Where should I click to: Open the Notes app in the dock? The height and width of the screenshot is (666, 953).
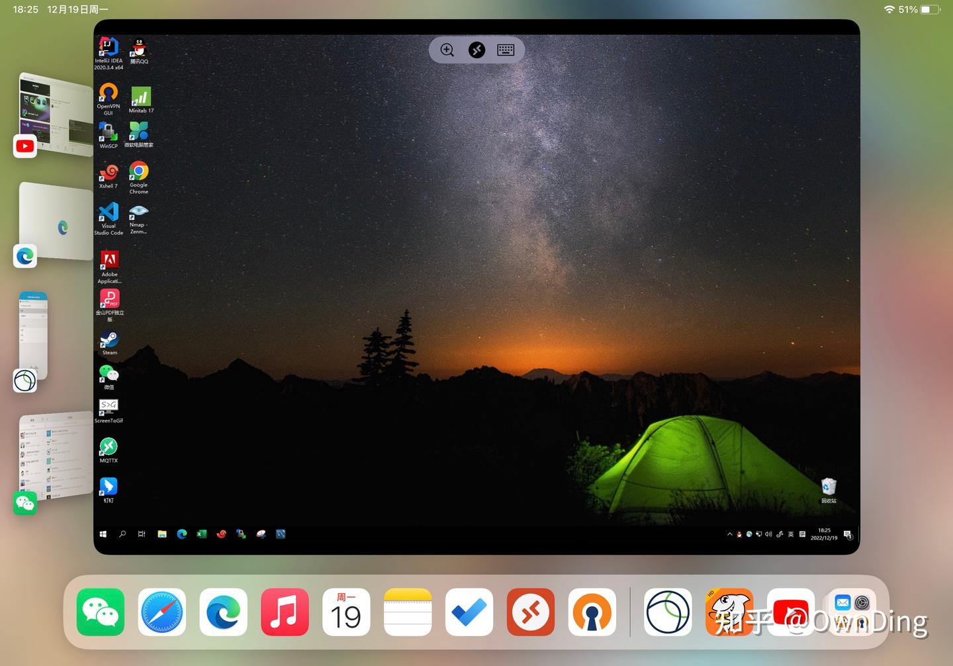pos(408,612)
